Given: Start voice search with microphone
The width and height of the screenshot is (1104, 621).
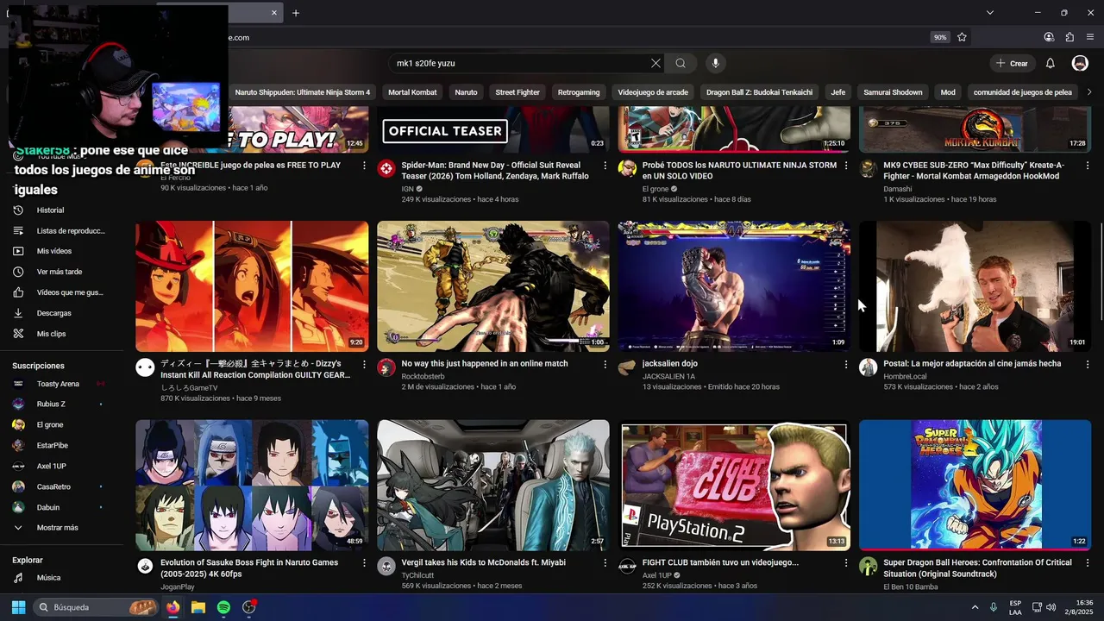Looking at the screenshot, I should click(x=715, y=63).
